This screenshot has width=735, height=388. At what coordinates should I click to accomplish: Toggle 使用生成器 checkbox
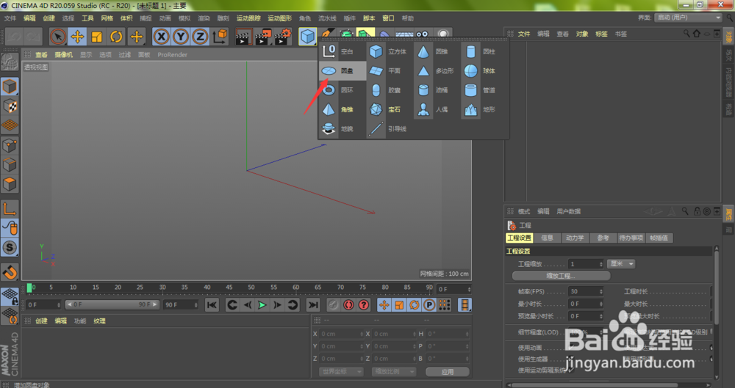(570, 359)
